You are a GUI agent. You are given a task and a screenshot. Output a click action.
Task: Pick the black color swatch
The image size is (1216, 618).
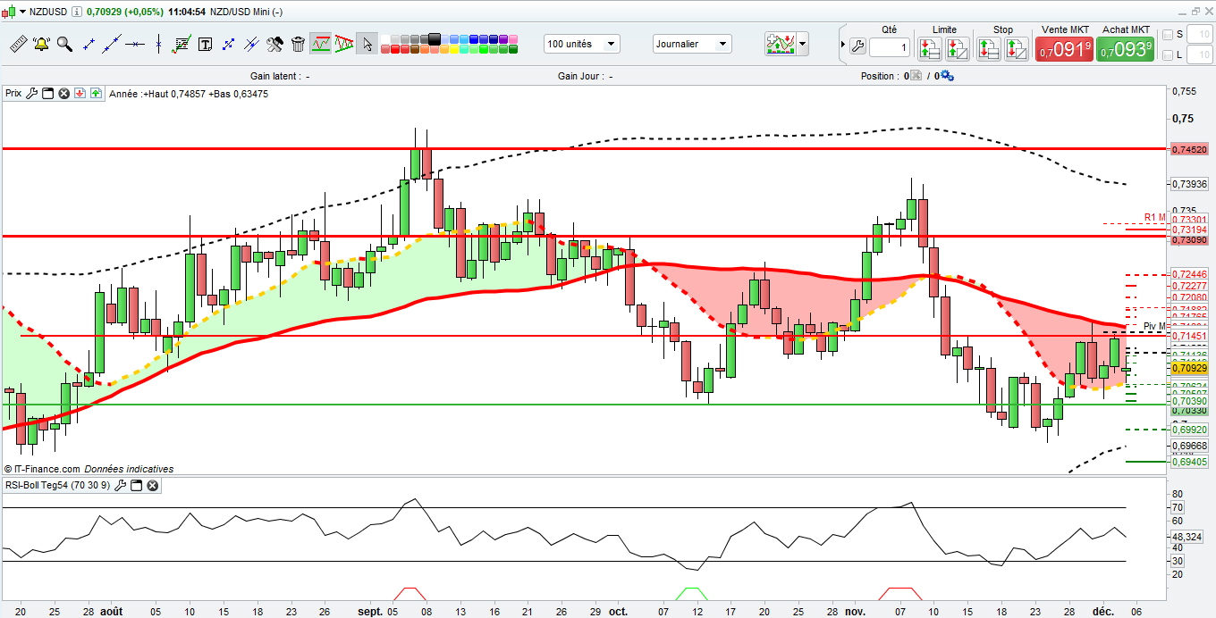435,38
